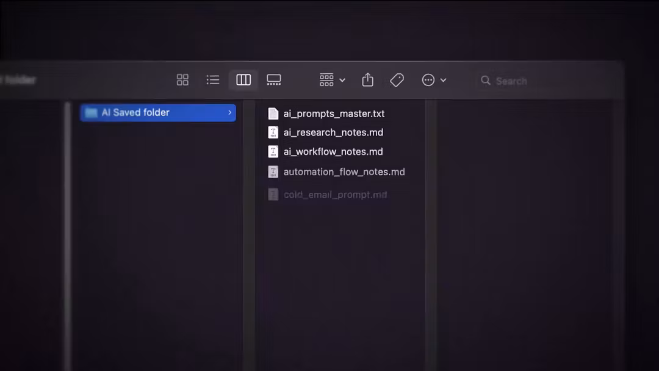This screenshot has width=659, height=371.
Task: Open the Group By dropdown
Action: click(x=332, y=80)
